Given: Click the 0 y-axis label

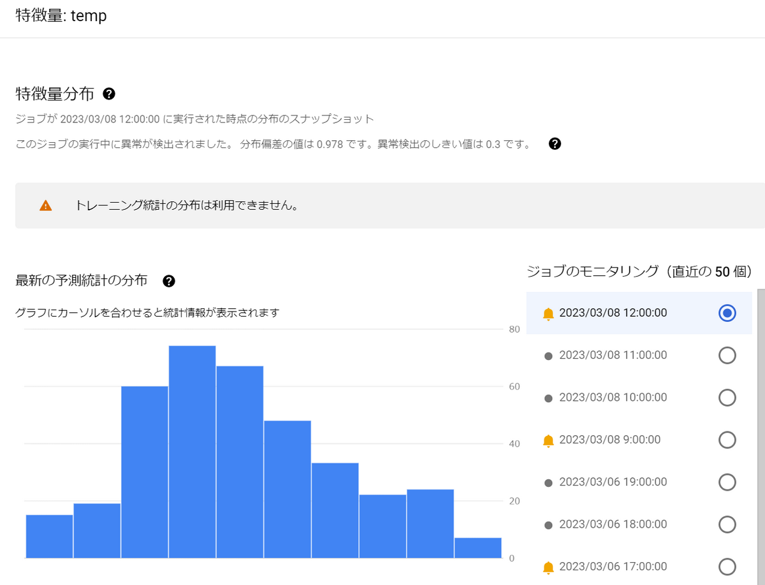Looking at the screenshot, I should coord(513,558).
